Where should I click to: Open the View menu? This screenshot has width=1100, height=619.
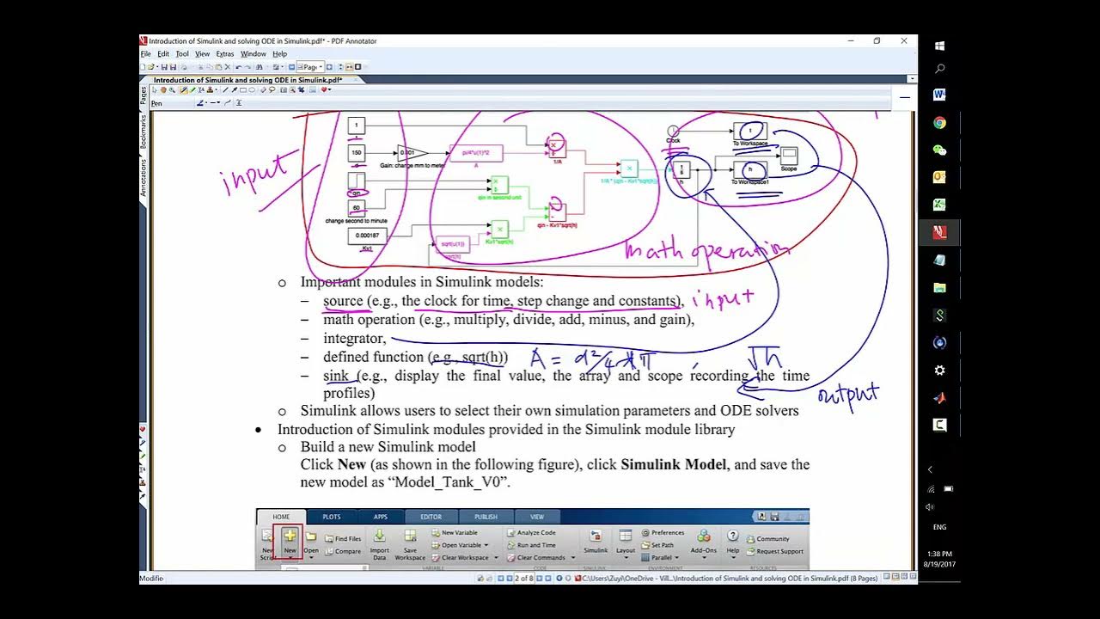pos(202,54)
